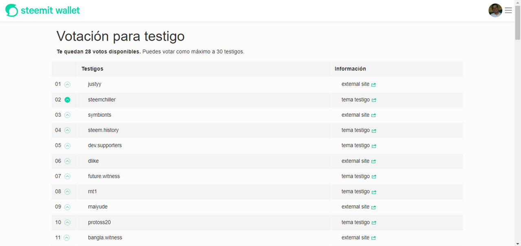Open external site text link for bangla.witness
The width and height of the screenshot is (521, 246).
click(x=355, y=237)
